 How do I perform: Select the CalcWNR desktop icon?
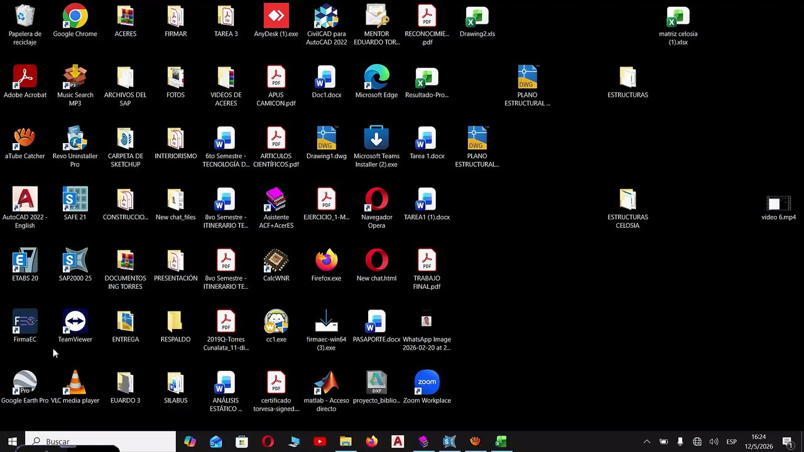pos(276,266)
